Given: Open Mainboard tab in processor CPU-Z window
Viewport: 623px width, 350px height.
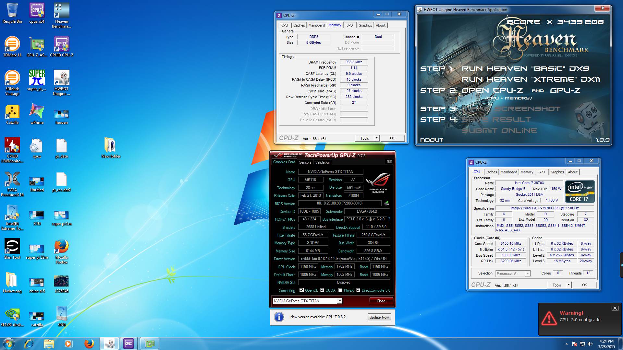Looking at the screenshot, I should point(508,172).
